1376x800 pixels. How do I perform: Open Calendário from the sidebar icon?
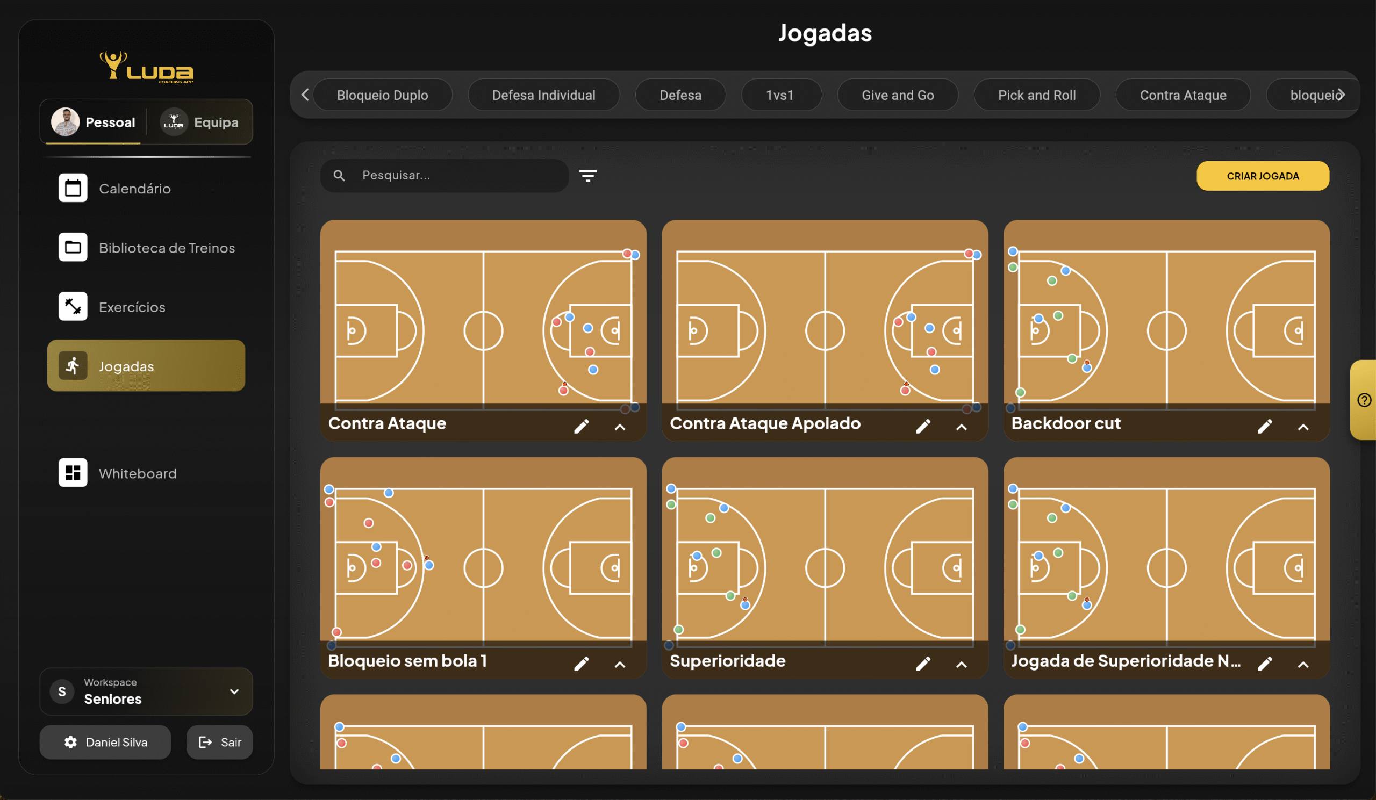tap(73, 188)
